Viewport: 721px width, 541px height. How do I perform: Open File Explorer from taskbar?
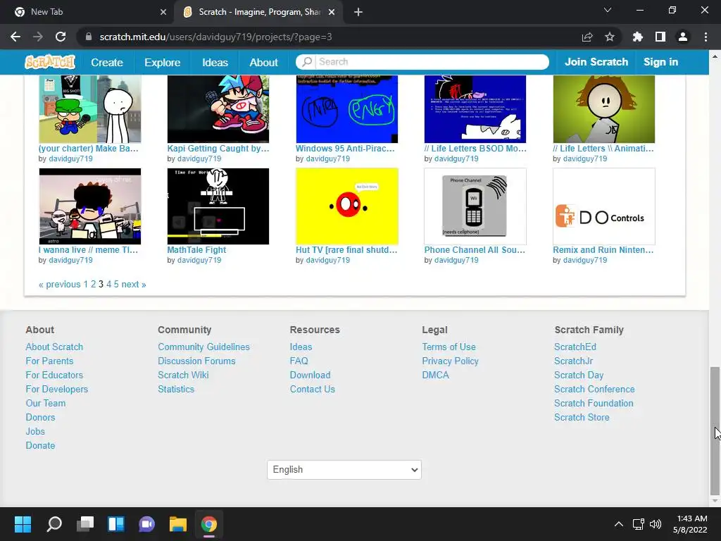tap(178, 524)
